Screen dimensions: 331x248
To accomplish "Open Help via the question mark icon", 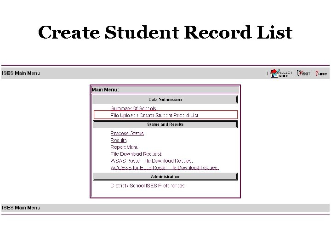I will [x=317, y=73].
